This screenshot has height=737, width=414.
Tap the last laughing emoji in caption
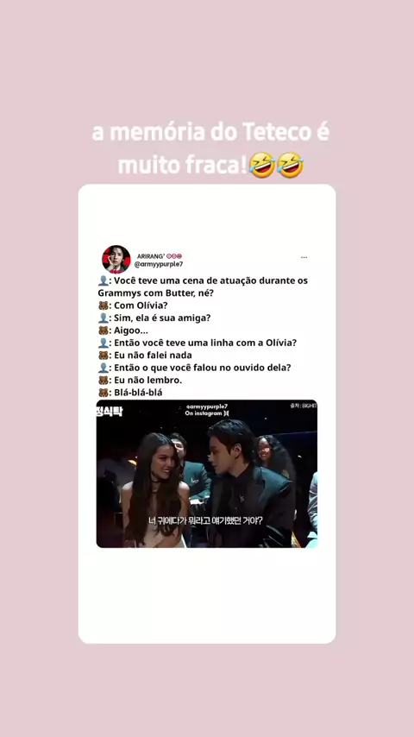coord(291,165)
